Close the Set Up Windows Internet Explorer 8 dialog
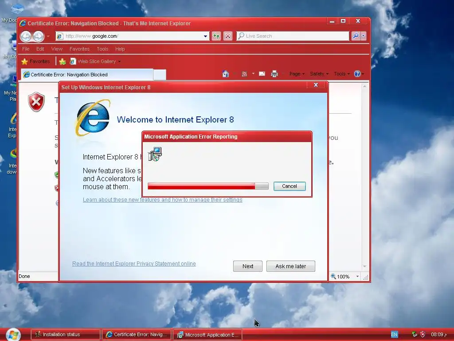Image resolution: width=454 pixels, height=341 pixels. click(316, 85)
